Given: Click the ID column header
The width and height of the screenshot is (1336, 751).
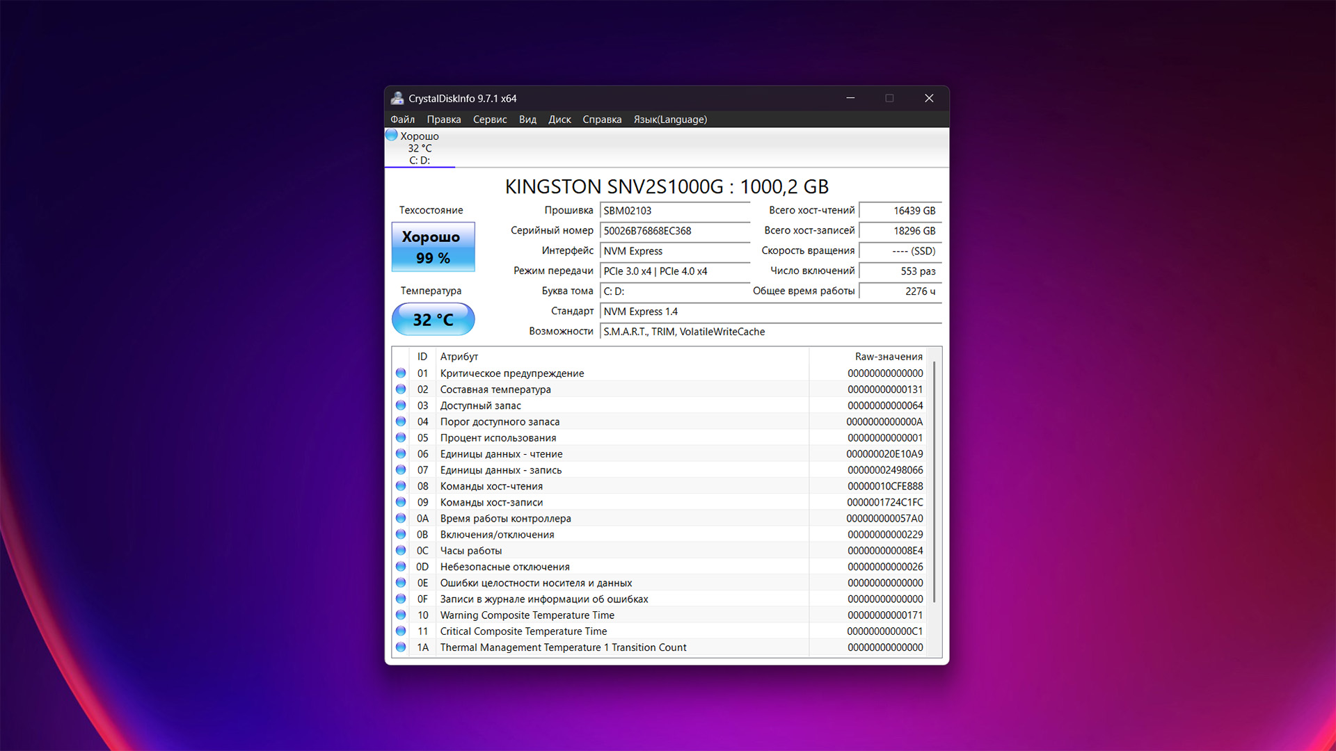Looking at the screenshot, I should tap(422, 357).
